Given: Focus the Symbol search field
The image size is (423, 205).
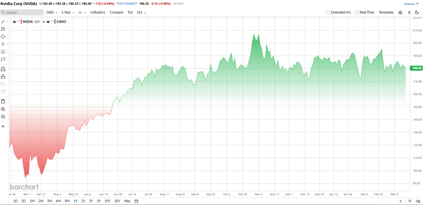Looking at the screenshot, I should [22, 13].
